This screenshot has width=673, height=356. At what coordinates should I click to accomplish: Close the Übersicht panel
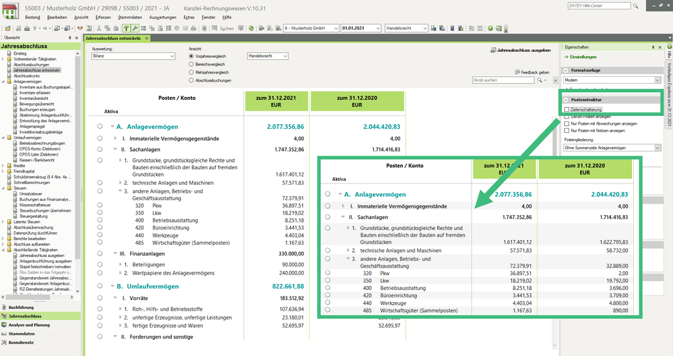click(x=76, y=38)
